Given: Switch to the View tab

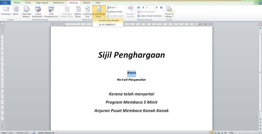Looking at the screenshot, I should [x=98, y=3].
